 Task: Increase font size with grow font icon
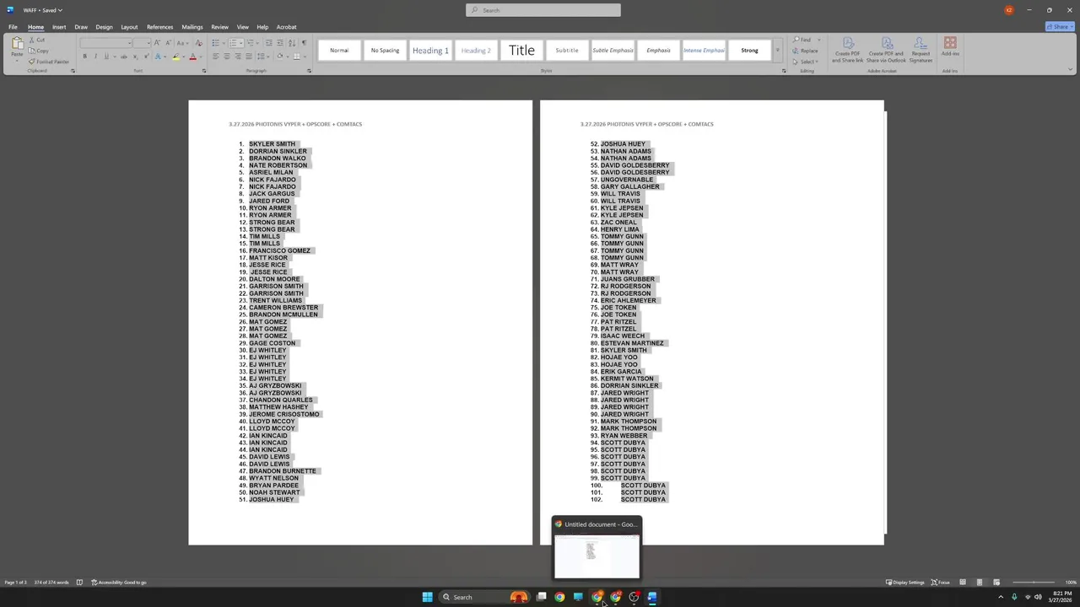pyautogui.click(x=159, y=43)
